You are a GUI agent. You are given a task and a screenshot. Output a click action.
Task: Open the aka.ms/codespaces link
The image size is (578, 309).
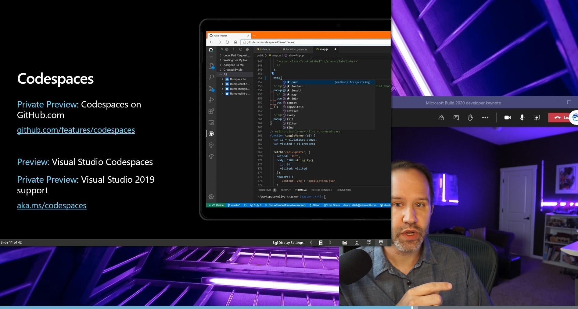tap(52, 205)
